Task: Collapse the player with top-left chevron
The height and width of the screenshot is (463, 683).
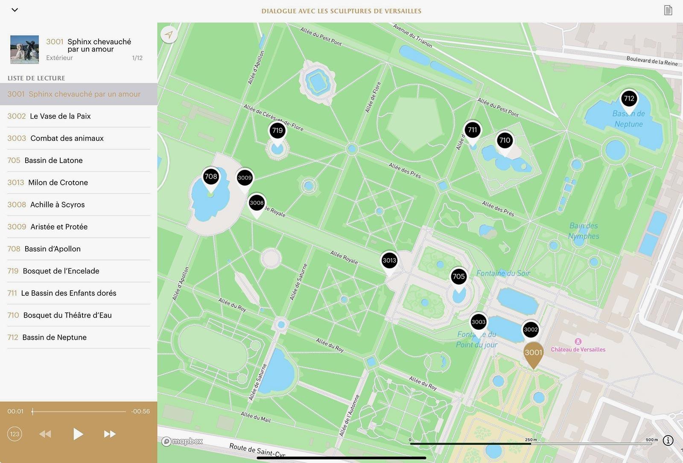Action: pyautogui.click(x=15, y=10)
